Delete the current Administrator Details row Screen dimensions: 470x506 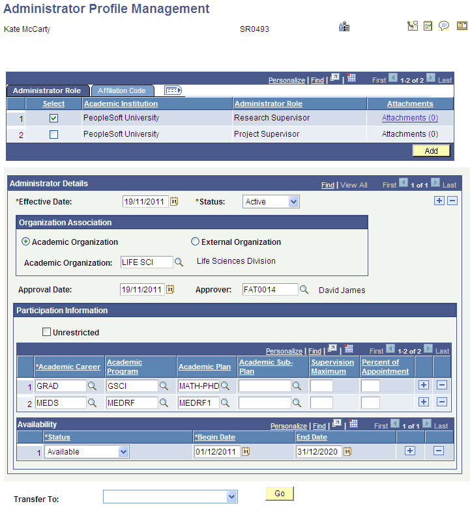coord(452,201)
